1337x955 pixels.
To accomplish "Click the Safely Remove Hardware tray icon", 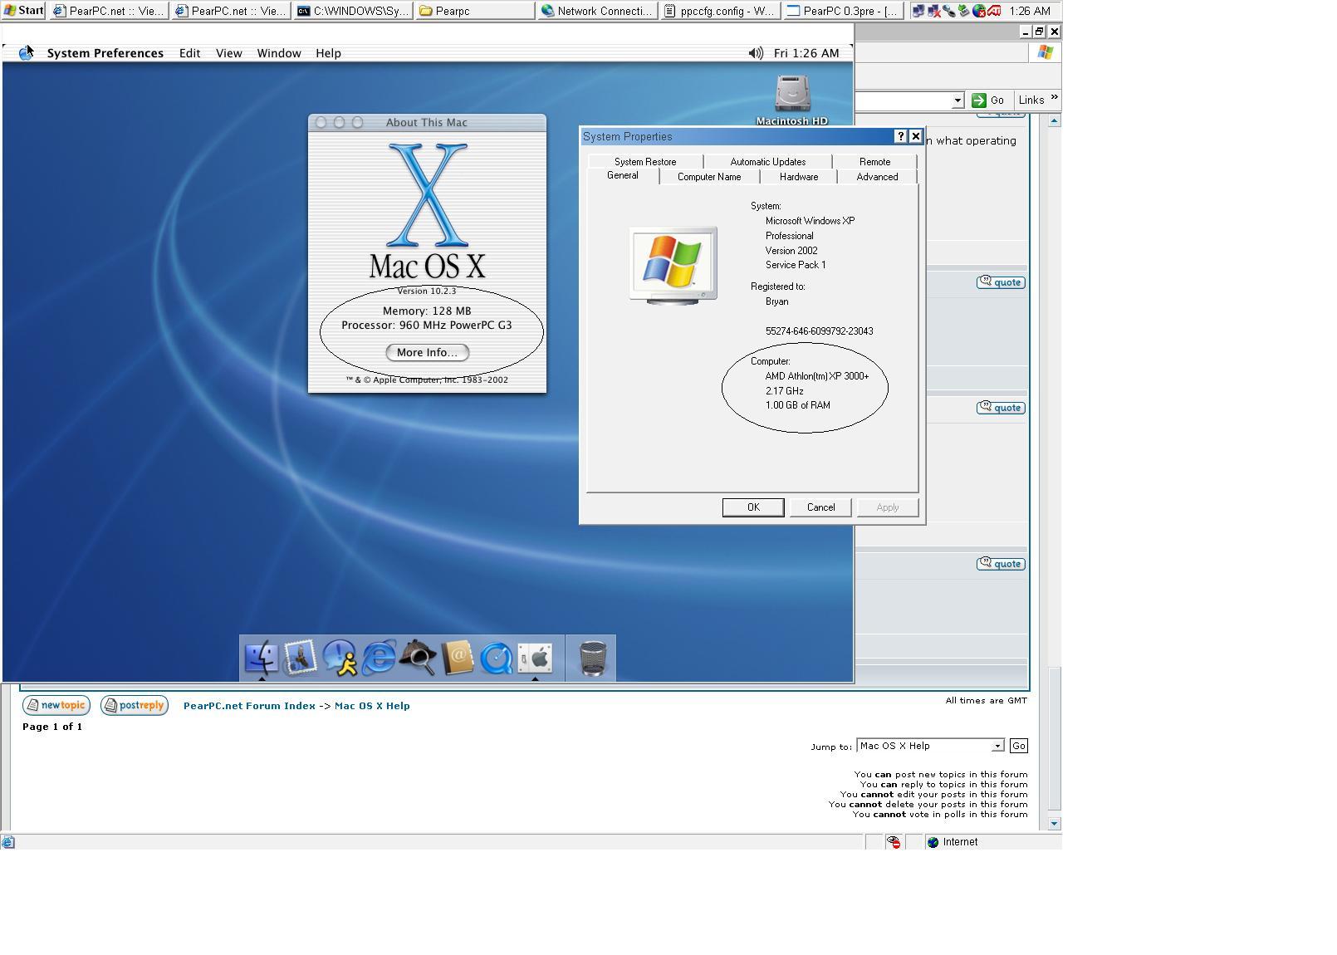I will tap(963, 11).
